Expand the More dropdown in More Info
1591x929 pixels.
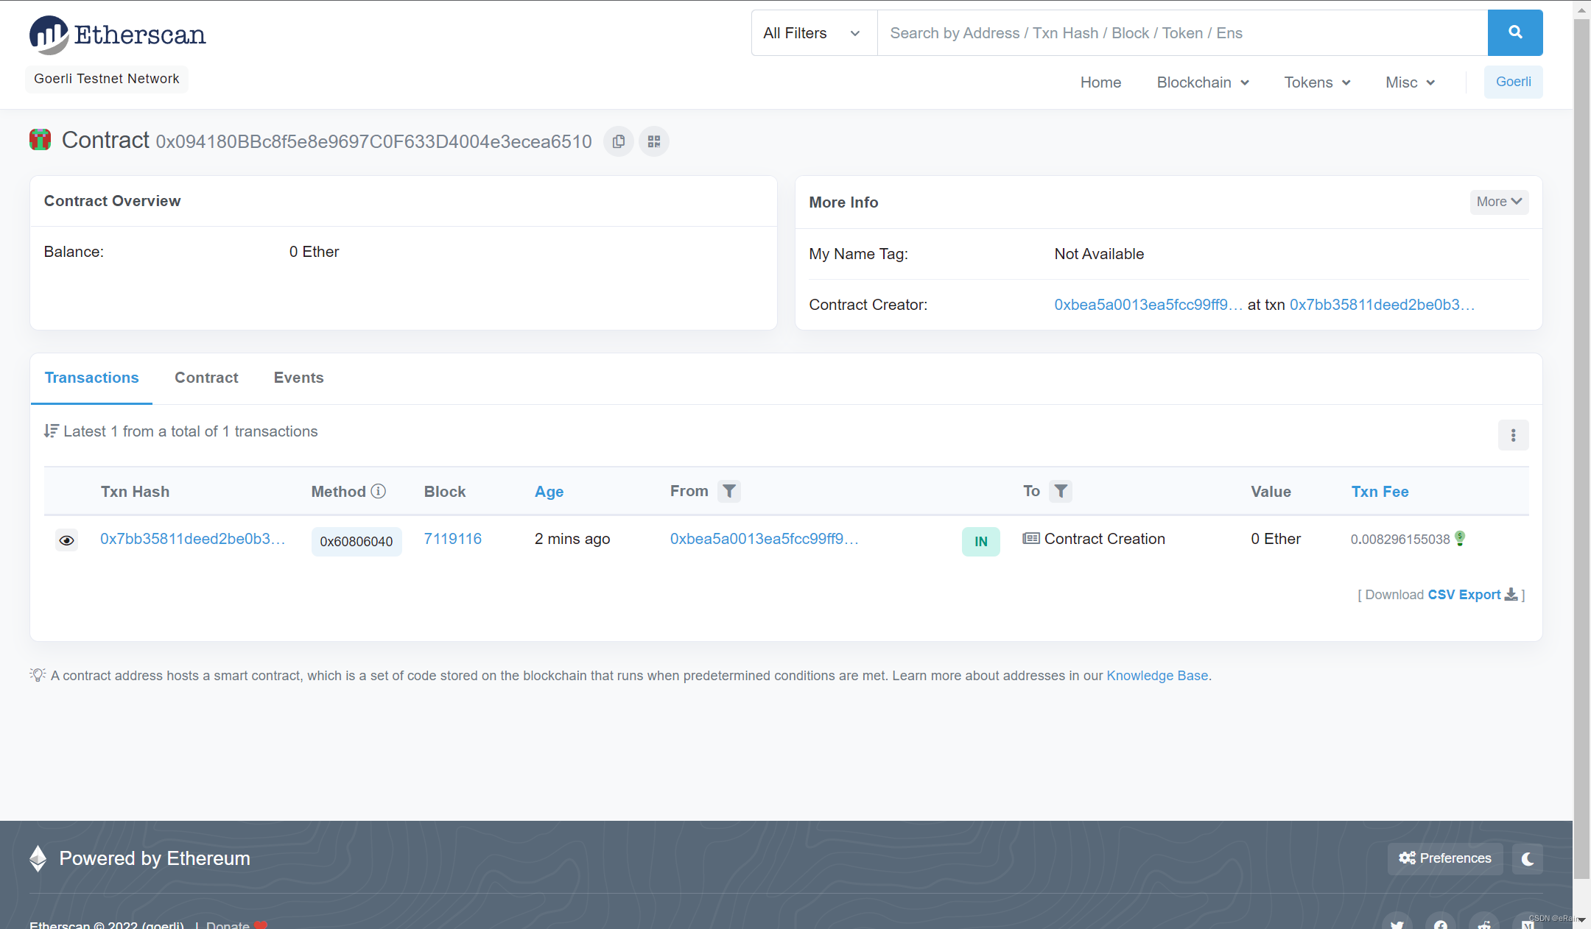tap(1499, 202)
